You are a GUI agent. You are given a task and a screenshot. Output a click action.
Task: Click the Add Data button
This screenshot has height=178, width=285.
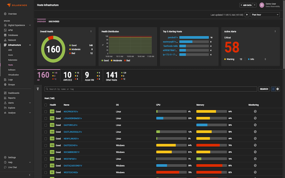(x=246, y=5)
